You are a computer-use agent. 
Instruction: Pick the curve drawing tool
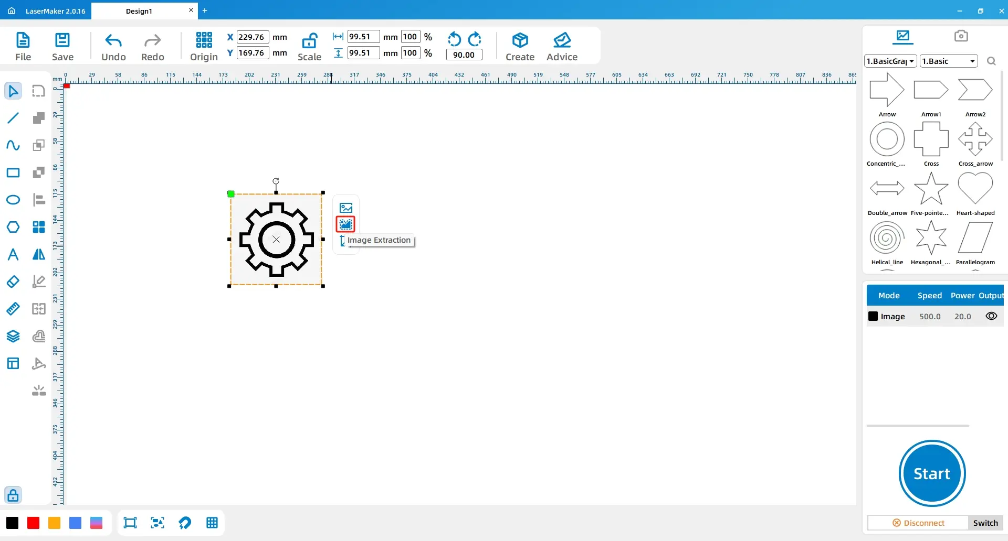[x=13, y=145]
